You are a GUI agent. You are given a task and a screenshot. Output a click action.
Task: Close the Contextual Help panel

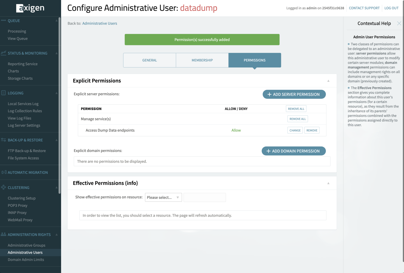click(x=399, y=23)
